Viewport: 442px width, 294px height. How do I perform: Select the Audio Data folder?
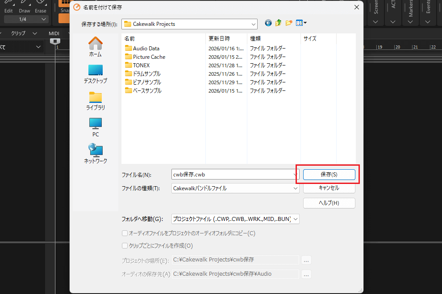tap(146, 49)
